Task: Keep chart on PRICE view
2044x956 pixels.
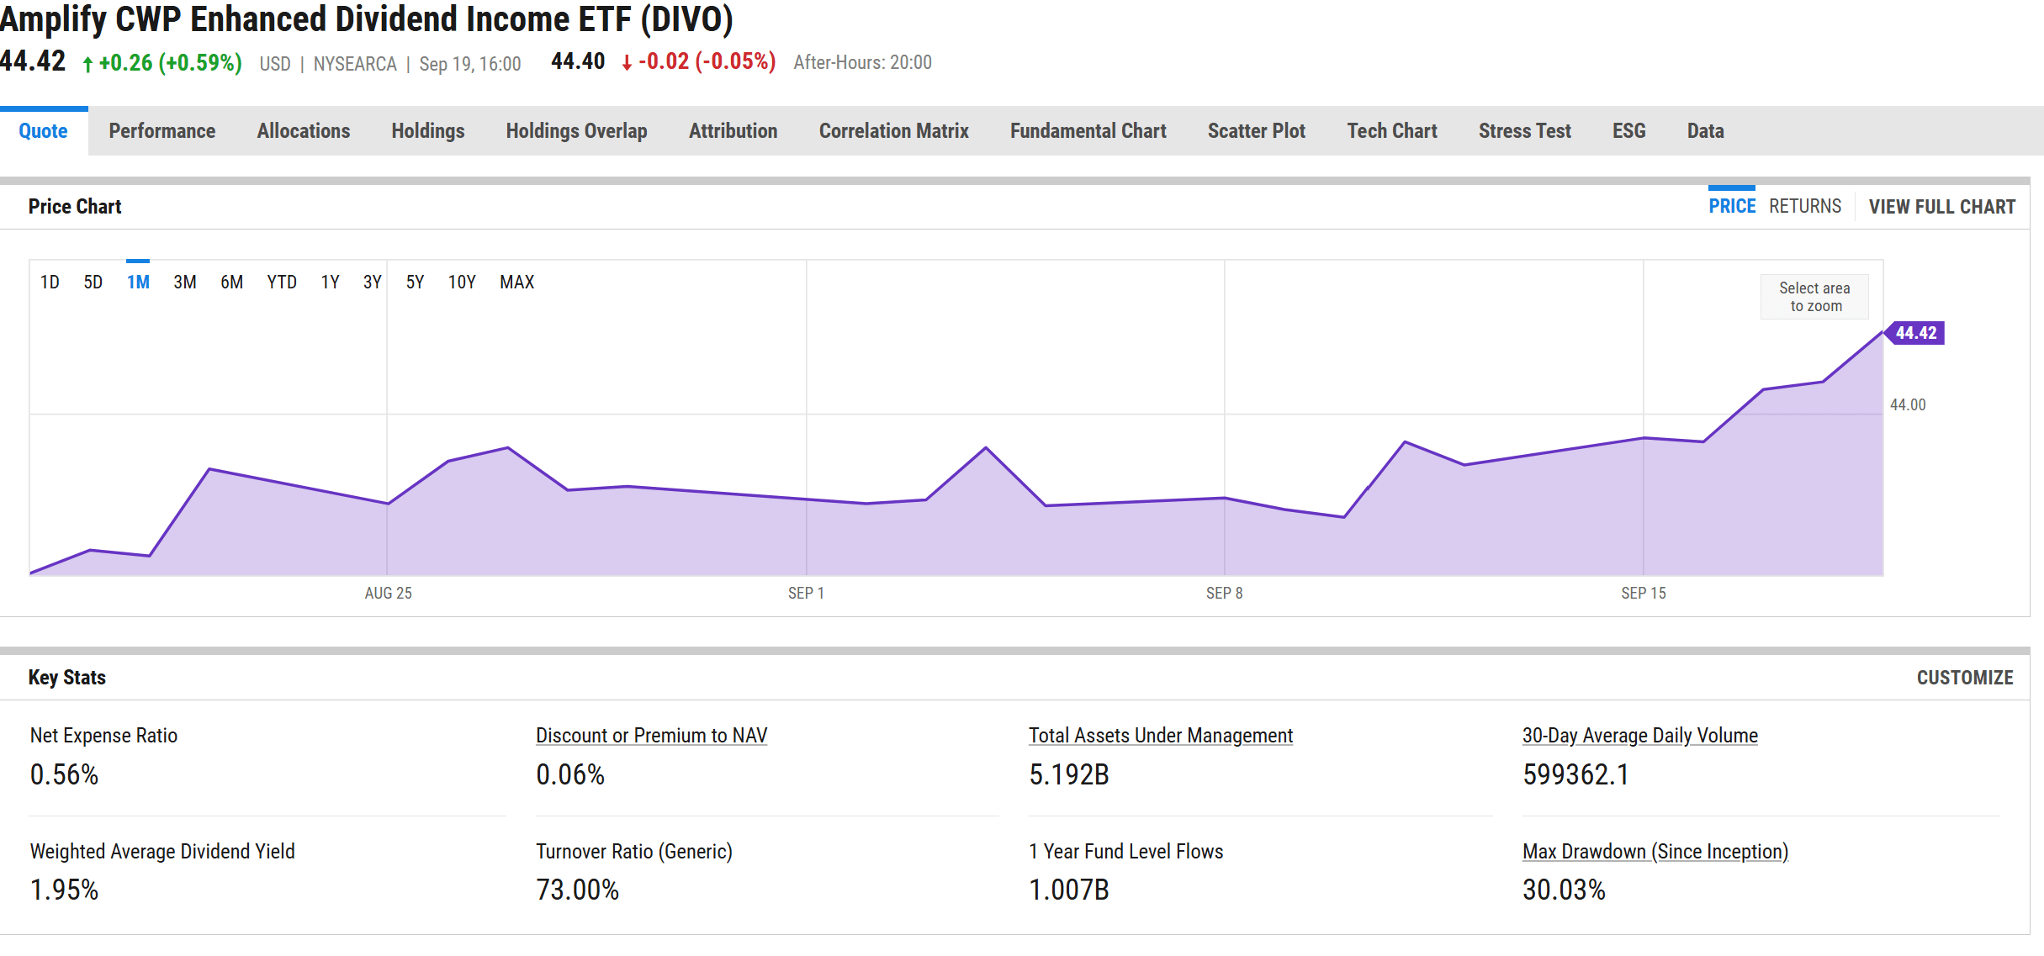Action: pyautogui.click(x=1730, y=206)
